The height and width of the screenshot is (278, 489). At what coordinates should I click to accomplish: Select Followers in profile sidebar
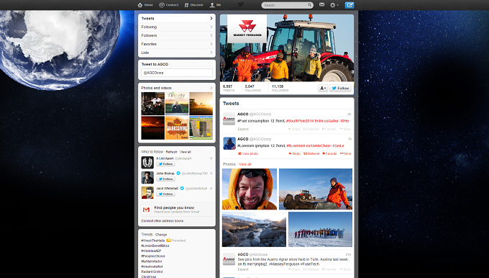(177, 35)
